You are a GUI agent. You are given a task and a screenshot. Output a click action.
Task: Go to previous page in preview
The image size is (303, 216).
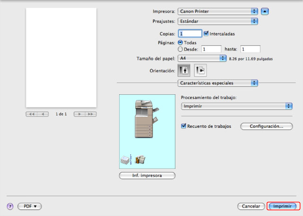pyautogui.click(x=43, y=114)
